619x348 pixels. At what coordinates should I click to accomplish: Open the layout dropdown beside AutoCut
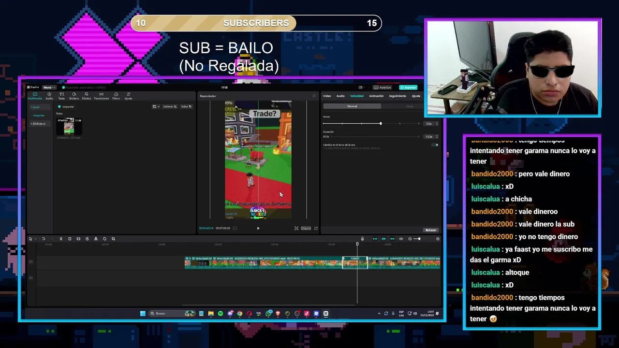coord(361,87)
